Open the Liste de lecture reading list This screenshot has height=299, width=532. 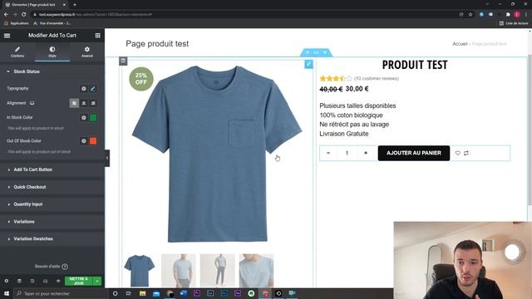pyautogui.click(x=514, y=23)
